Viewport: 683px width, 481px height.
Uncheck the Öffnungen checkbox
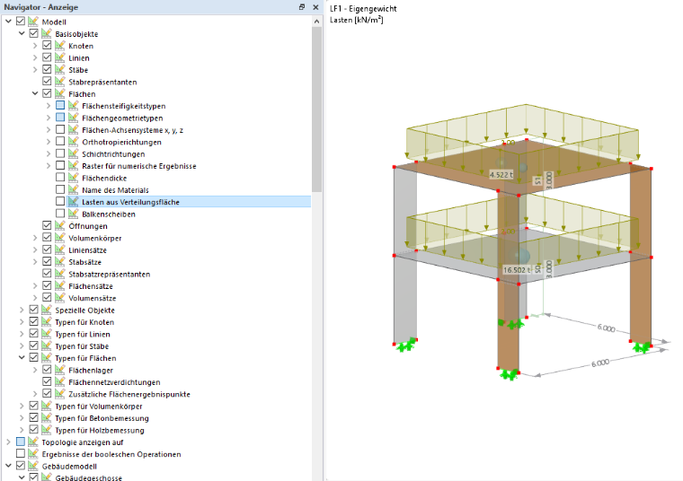47,225
